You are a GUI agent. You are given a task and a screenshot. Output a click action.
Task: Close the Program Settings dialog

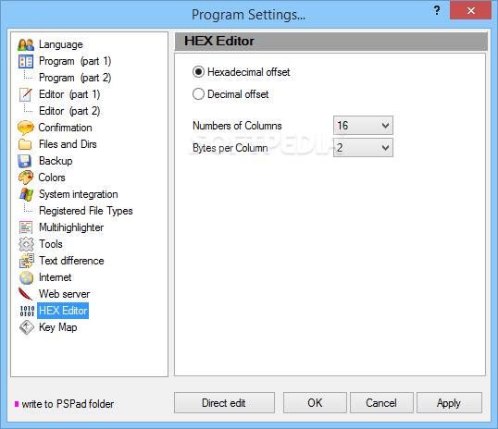(470, 10)
